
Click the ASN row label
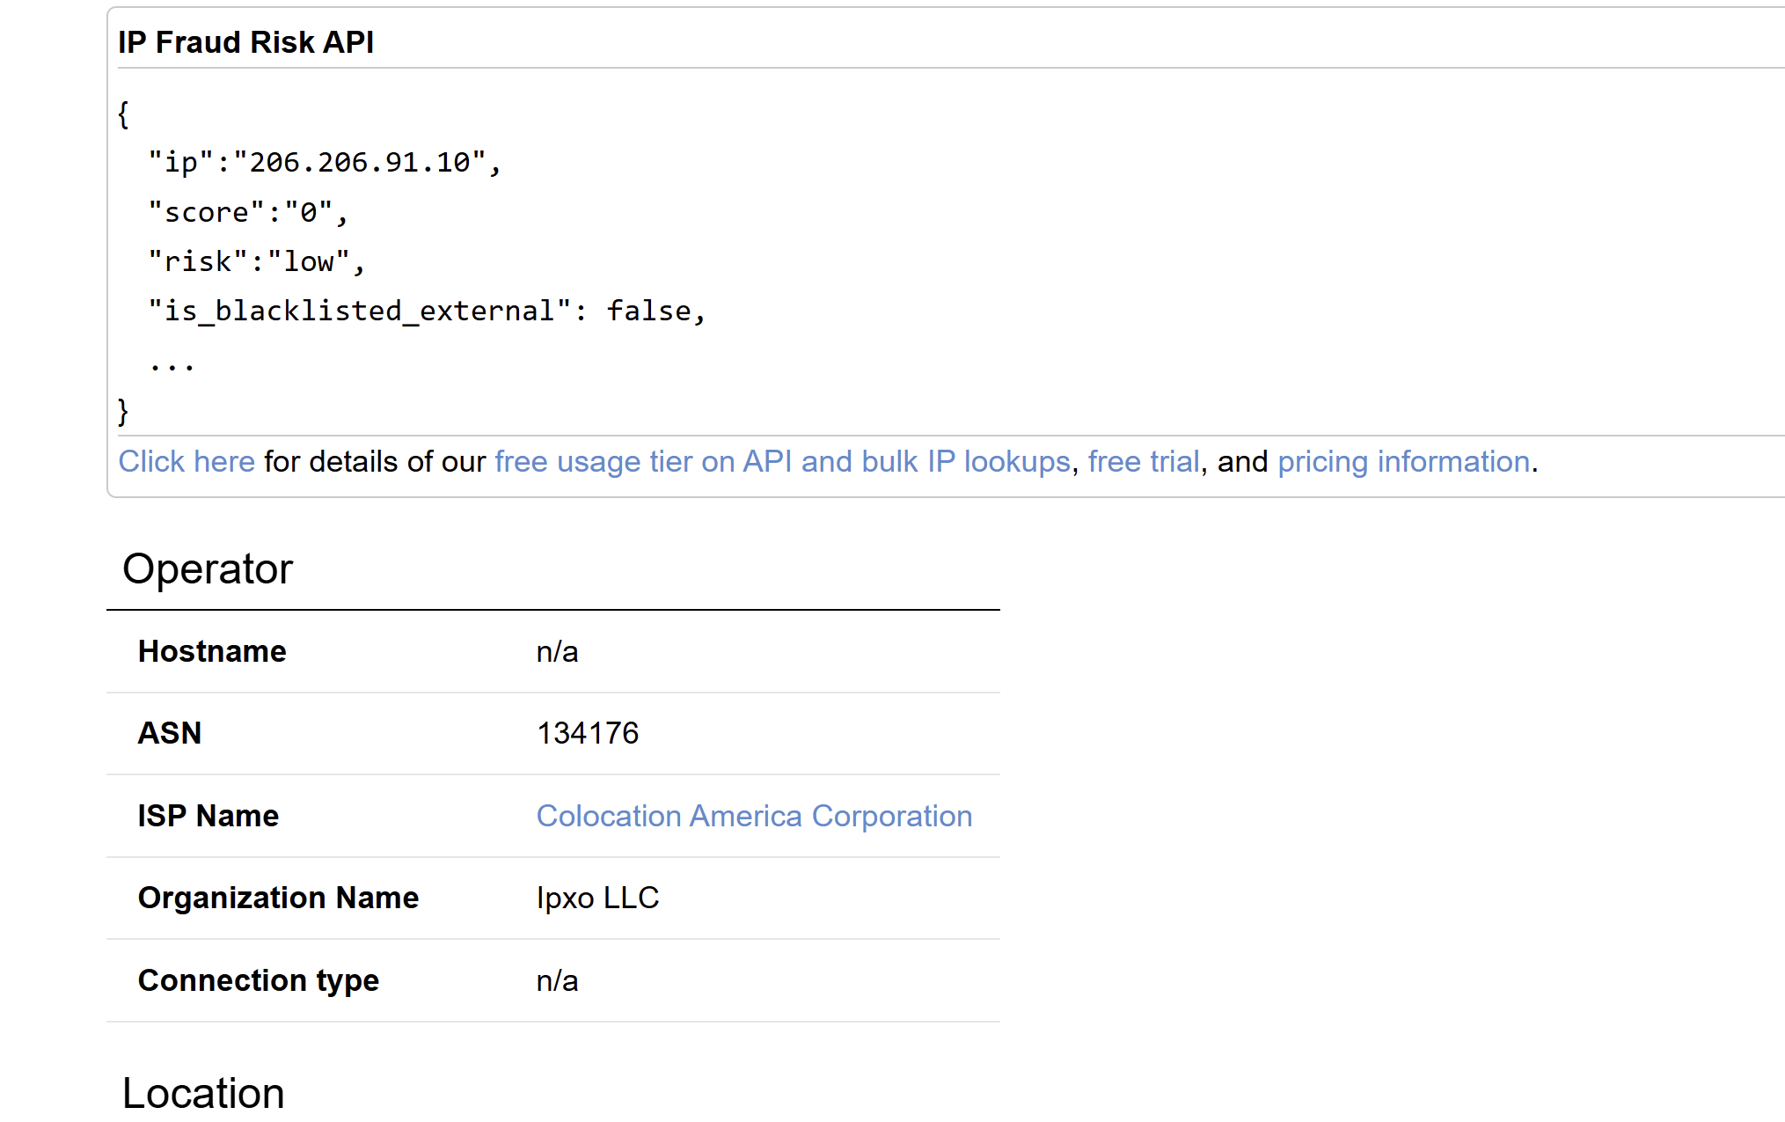[170, 734]
